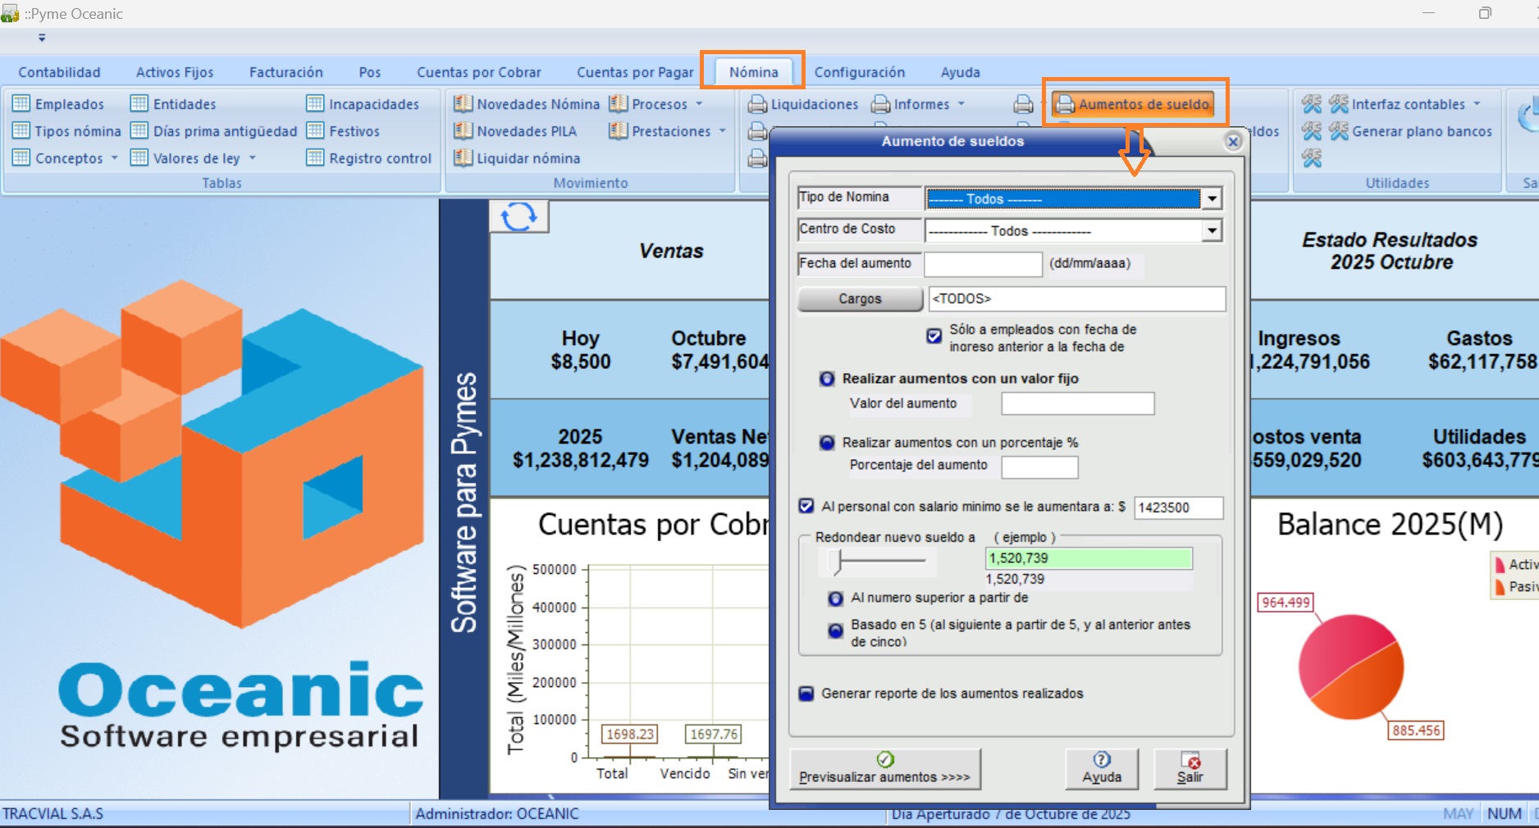This screenshot has height=828, width=1539.
Task: Toggle the minimum salary raise checkbox
Action: click(806, 507)
